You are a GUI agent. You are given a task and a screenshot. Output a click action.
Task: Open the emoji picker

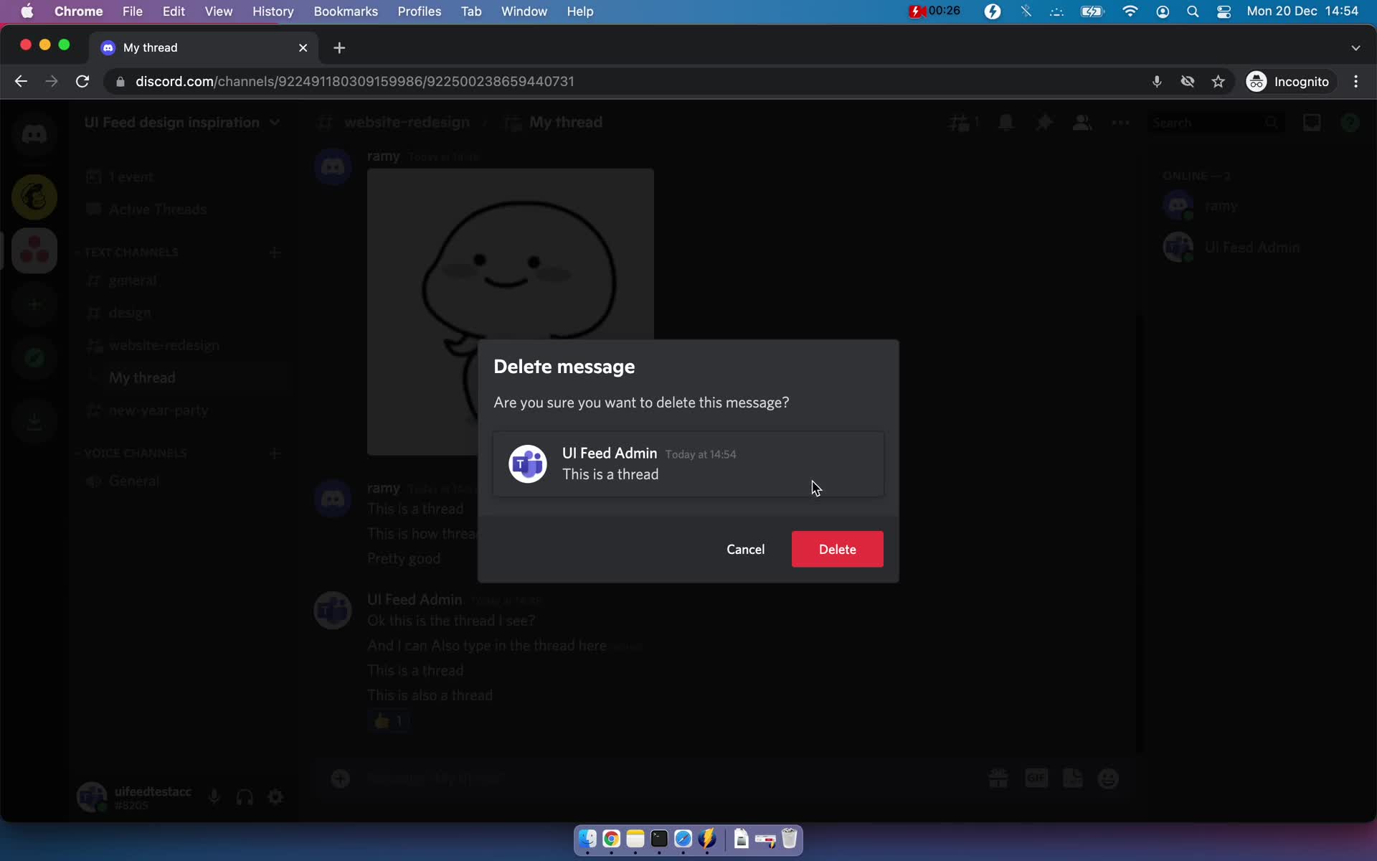pyautogui.click(x=1108, y=778)
